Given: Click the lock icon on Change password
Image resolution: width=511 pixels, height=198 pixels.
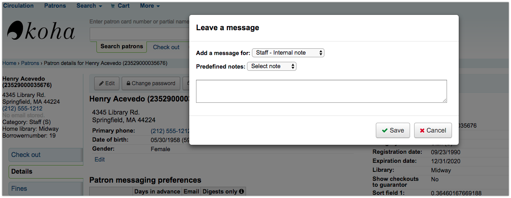Looking at the screenshot, I should [x=128, y=83].
